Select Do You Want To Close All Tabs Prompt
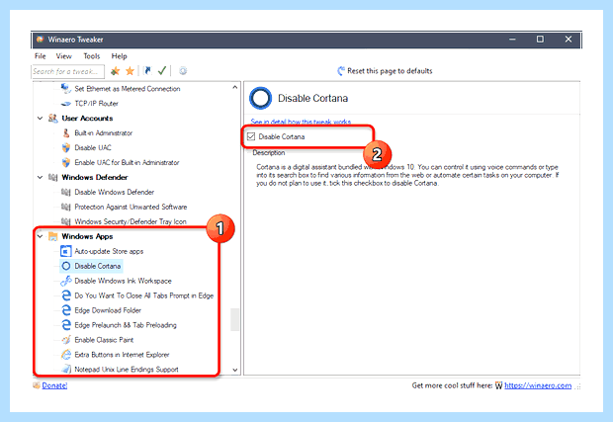Image resolution: width=613 pixels, height=422 pixels. (x=144, y=295)
